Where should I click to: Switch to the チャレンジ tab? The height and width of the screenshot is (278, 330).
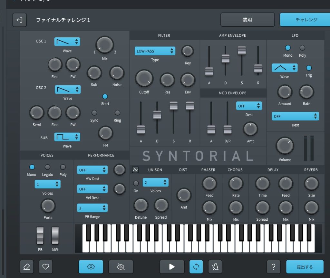[x=305, y=20]
